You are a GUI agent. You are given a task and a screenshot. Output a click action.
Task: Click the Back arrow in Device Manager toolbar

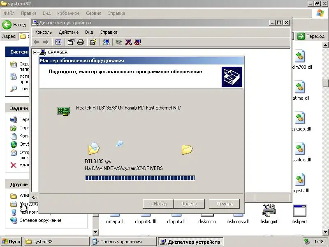click(x=36, y=42)
